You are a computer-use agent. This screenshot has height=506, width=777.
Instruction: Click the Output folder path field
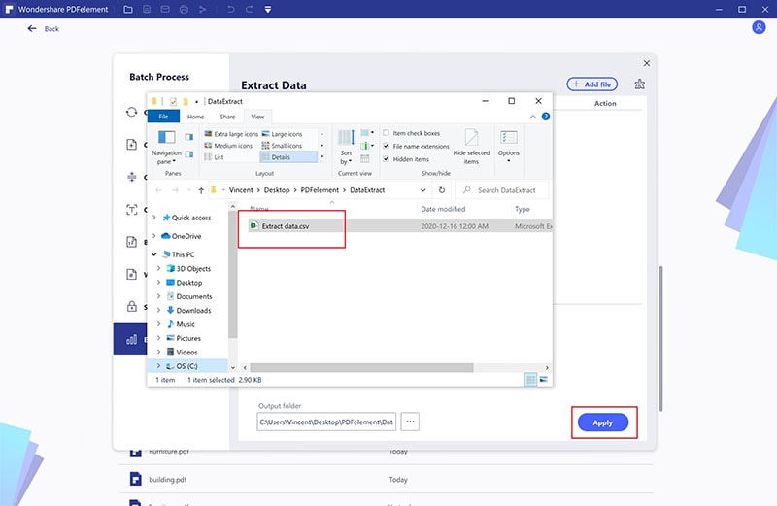point(326,422)
